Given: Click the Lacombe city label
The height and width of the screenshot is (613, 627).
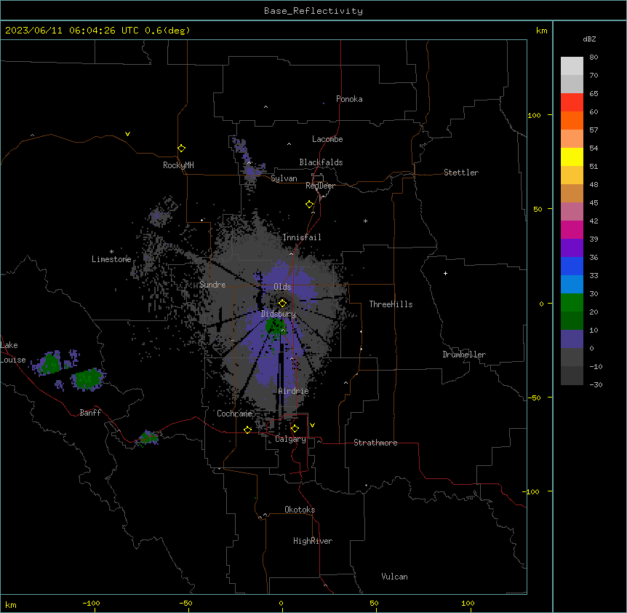Looking at the screenshot, I should click(327, 139).
